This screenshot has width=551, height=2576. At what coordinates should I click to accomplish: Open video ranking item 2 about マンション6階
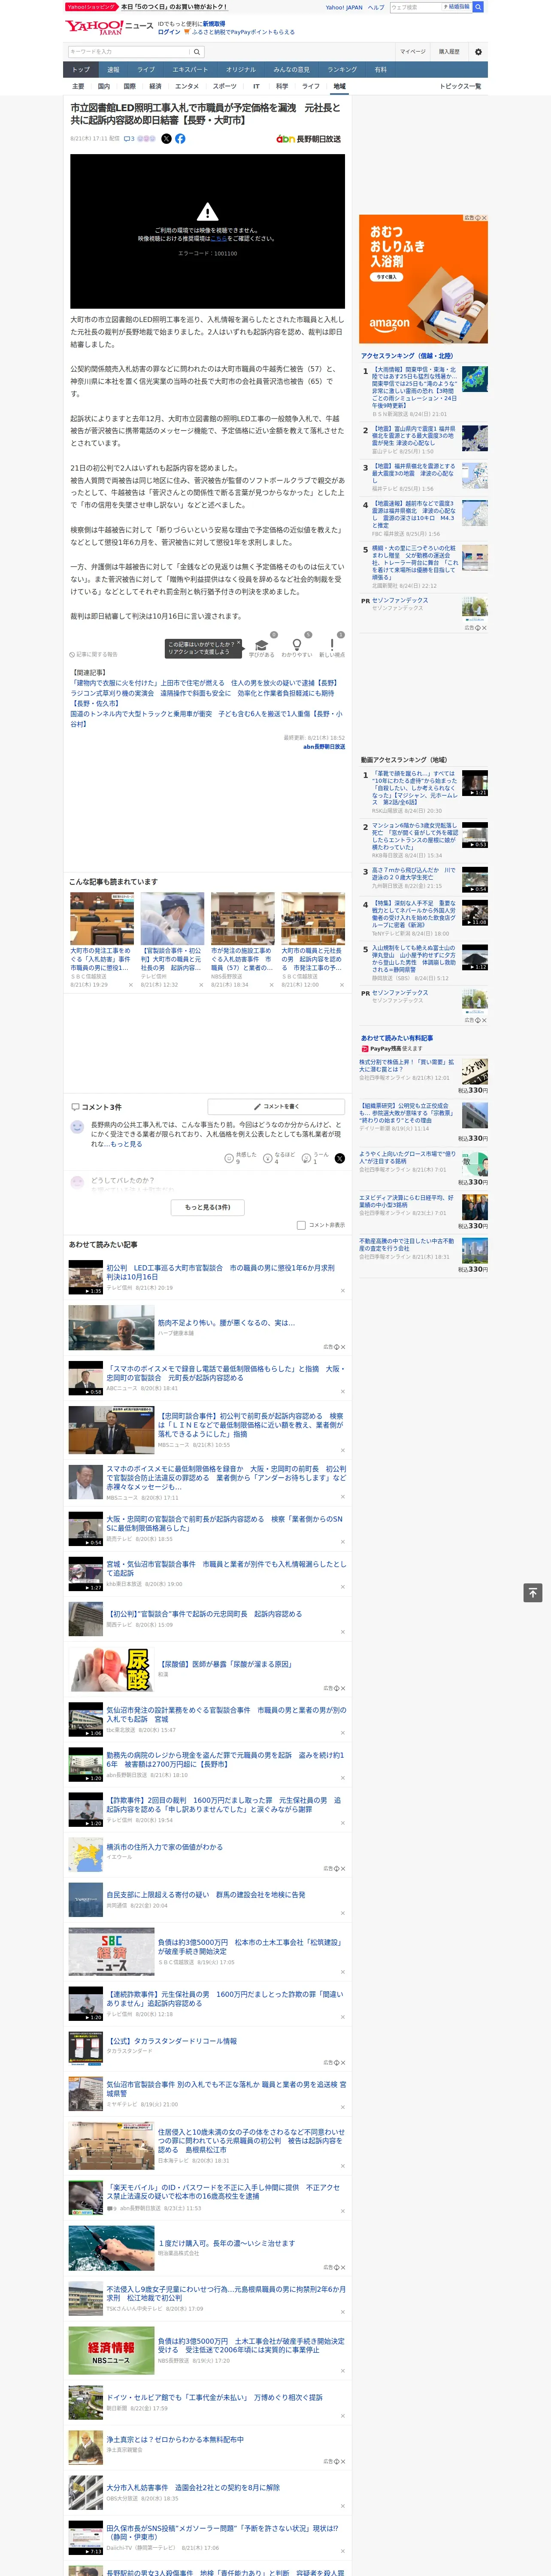tap(415, 836)
